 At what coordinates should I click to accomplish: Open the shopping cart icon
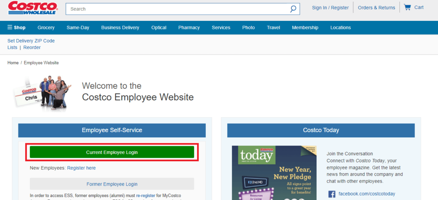pyautogui.click(x=408, y=7)
